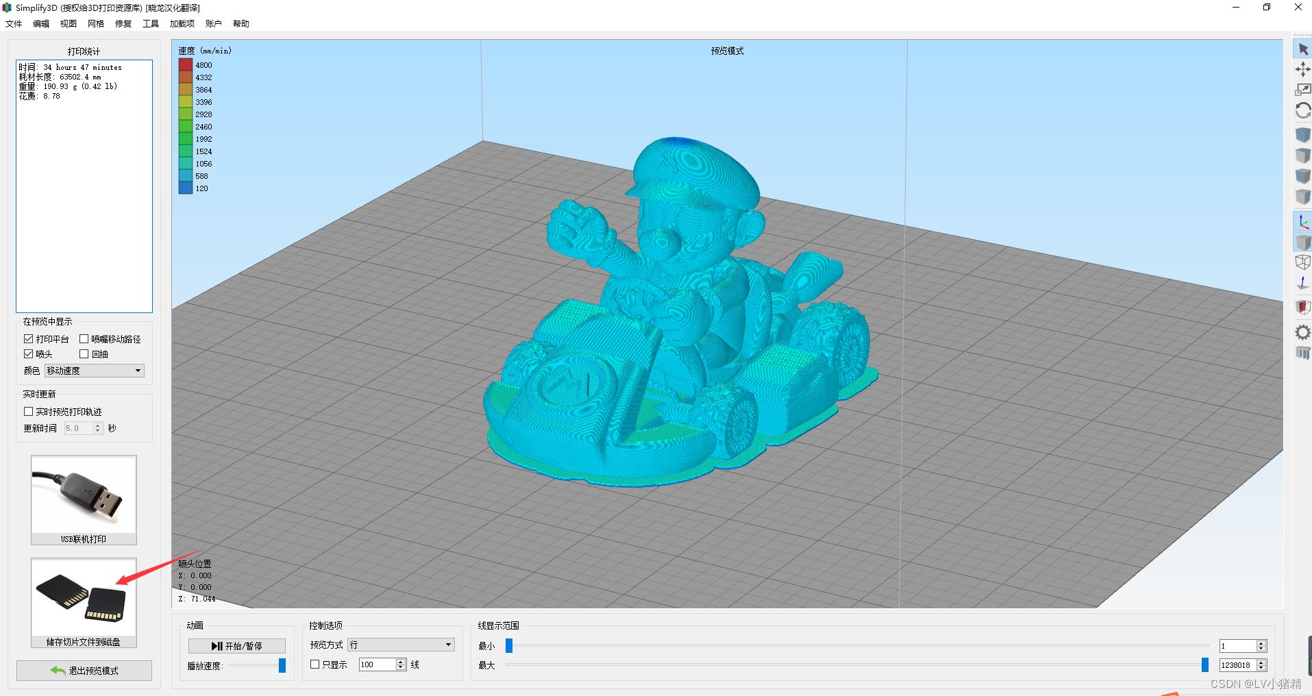The height and width of the screenshot is (696, 1312).
Task: Click the 最大 value field showing 1238018
Action: pos(1237,665)
